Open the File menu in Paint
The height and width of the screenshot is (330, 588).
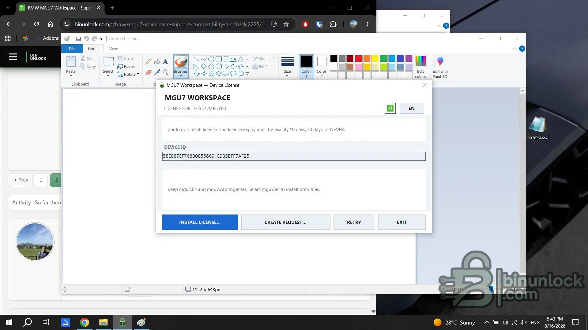72,49
